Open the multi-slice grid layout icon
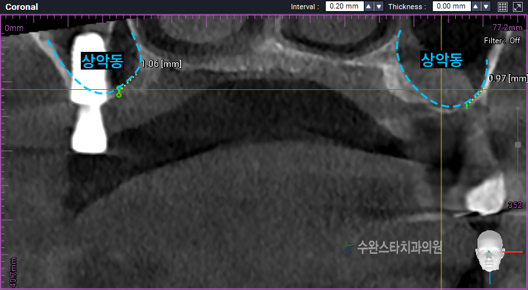Screen dimensions: 528x290 [x=502, y=7]
